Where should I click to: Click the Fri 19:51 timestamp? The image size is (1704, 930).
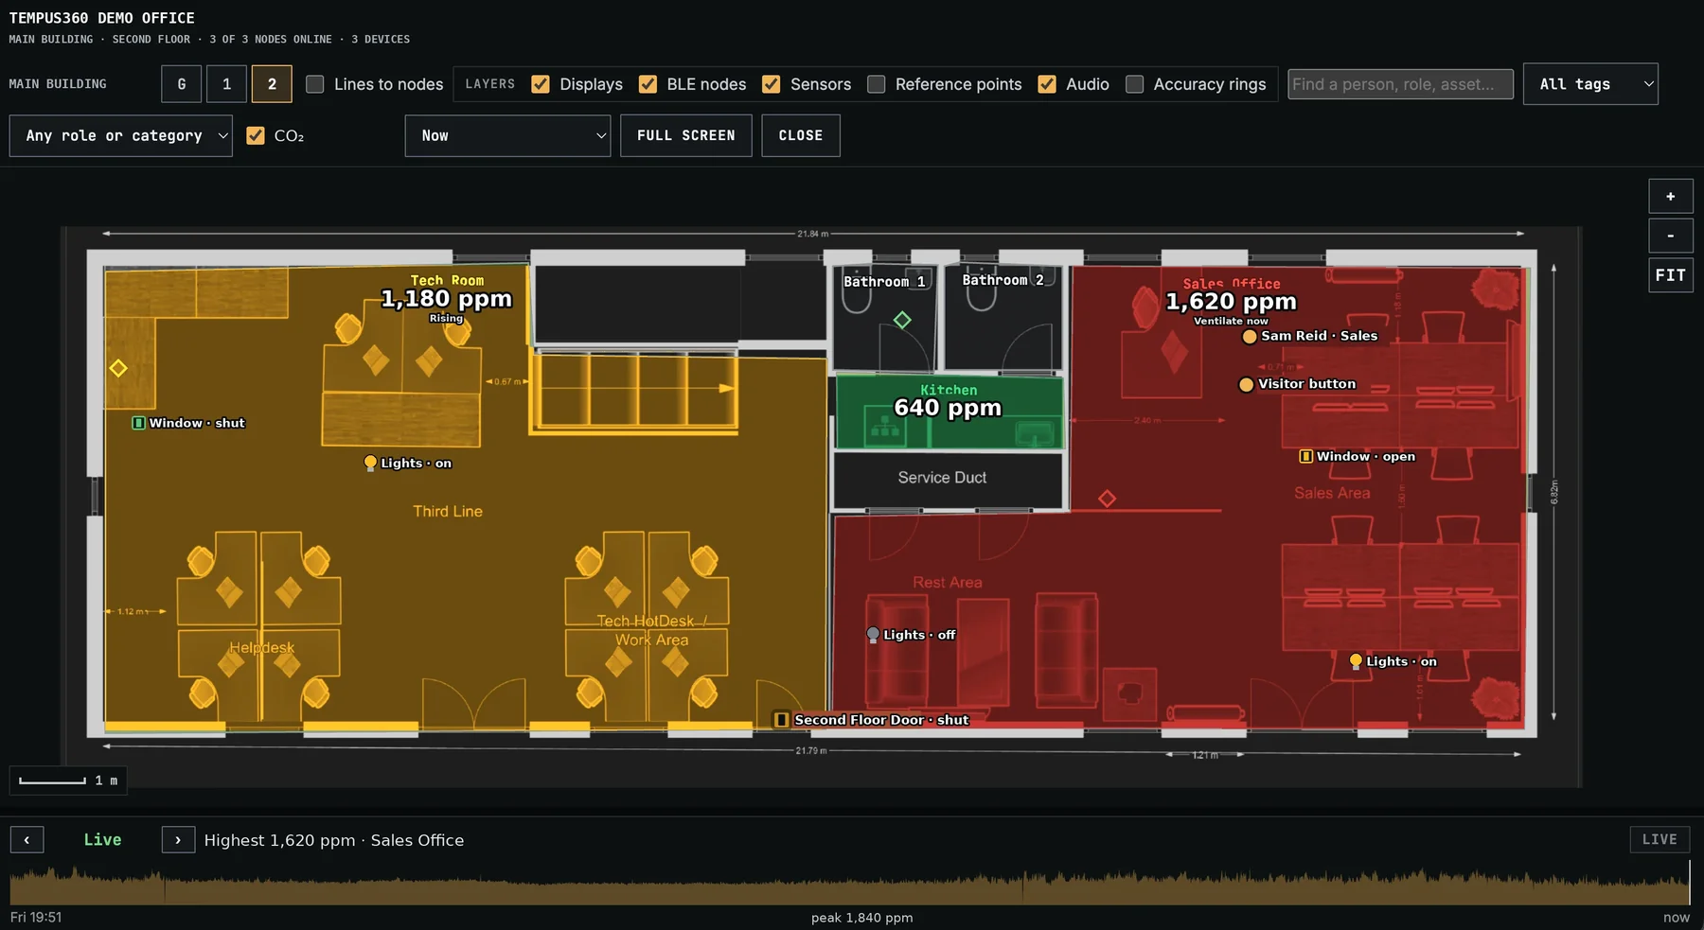(x=36, y=917)
